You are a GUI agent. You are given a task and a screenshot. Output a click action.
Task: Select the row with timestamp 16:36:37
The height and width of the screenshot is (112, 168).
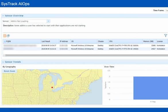(85, 46)
